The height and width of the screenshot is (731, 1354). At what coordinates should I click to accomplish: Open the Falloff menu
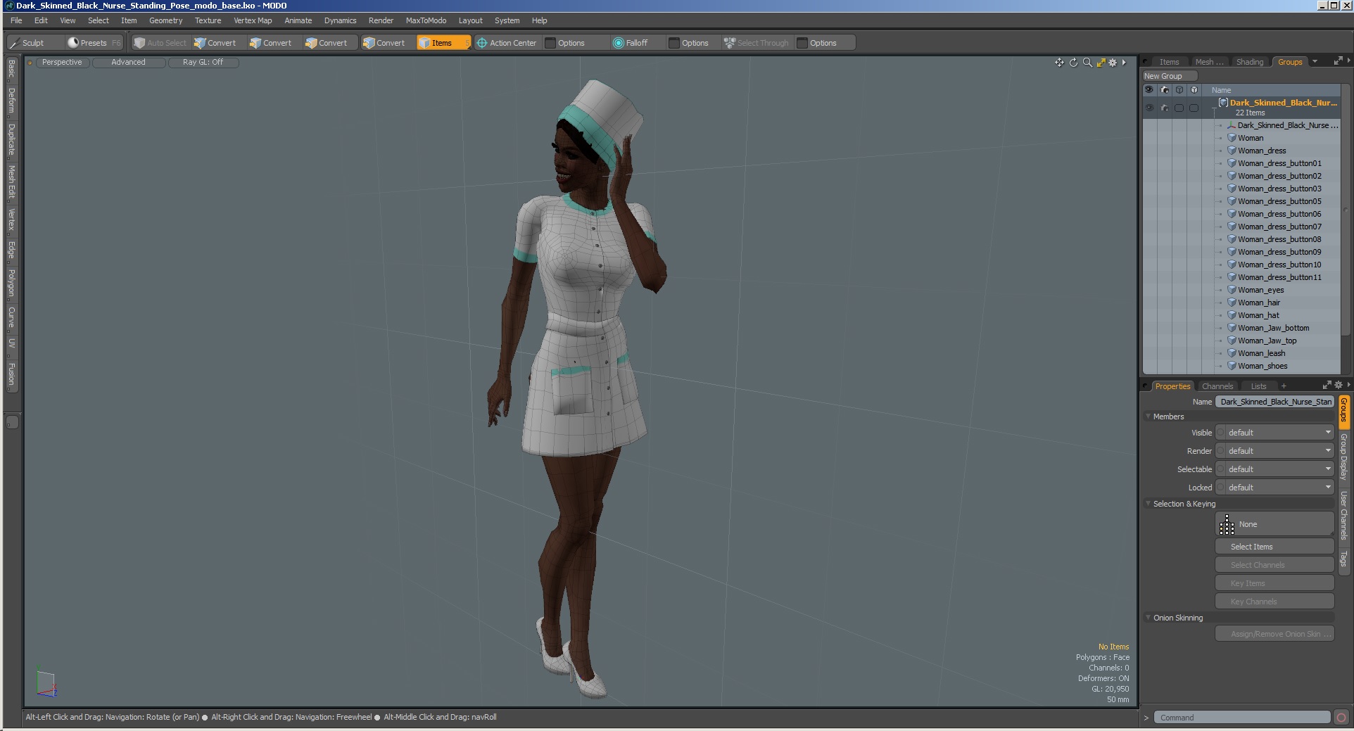coord(630,43)
